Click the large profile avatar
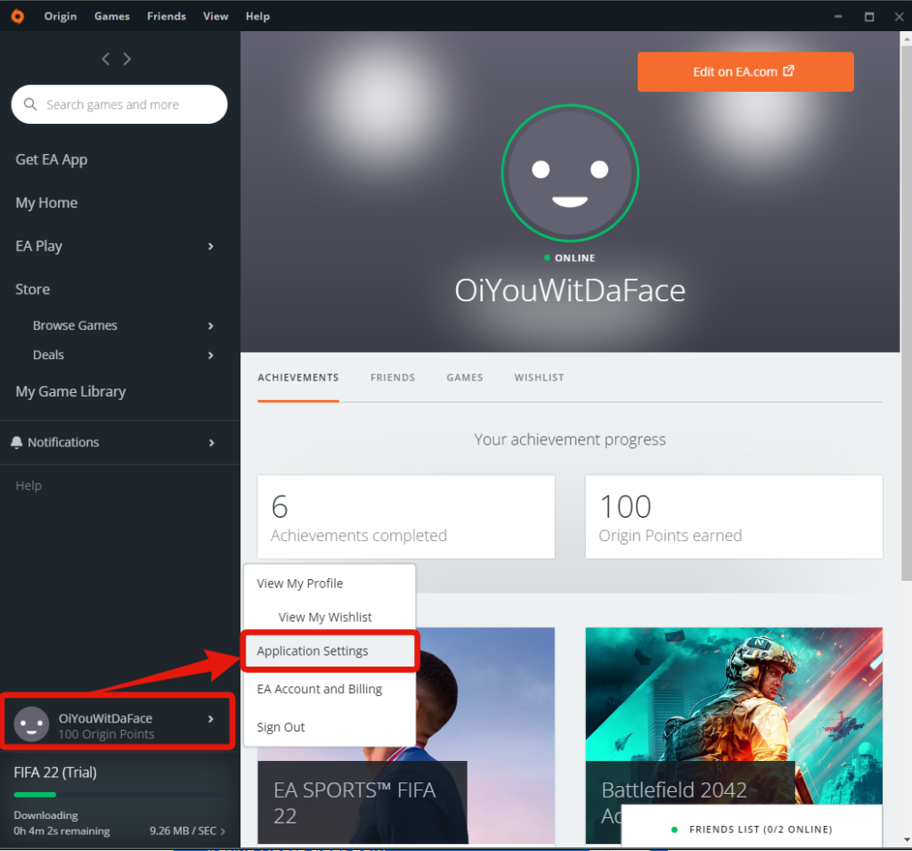Viewport: 912px width, 851px height. coord(570,173)
